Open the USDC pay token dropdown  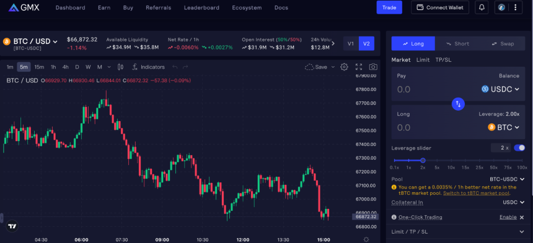coord(501,89)
